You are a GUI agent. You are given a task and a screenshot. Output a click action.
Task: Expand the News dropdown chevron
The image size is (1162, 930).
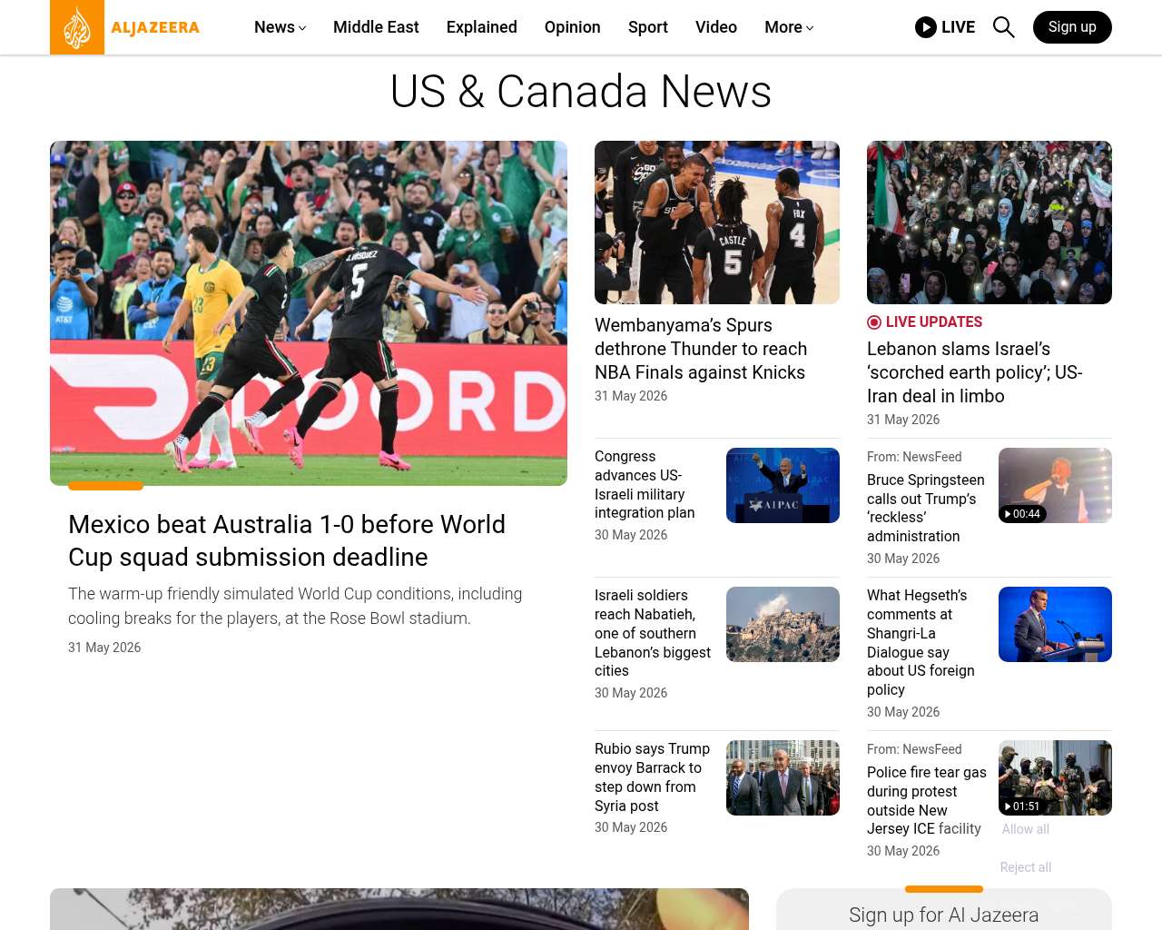pyautogui.click(x=302, y=28)
